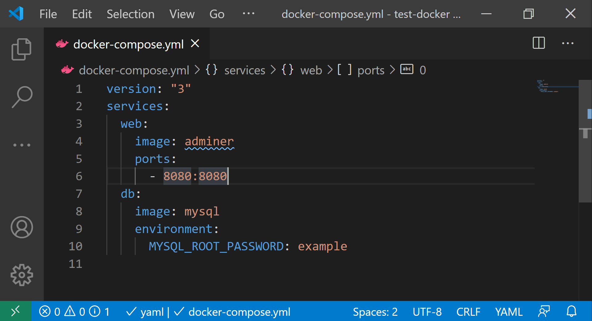Viewport: 592px width, 321px height.
Task: Change indentation via Spaces: 2
Action: [375, 311]
